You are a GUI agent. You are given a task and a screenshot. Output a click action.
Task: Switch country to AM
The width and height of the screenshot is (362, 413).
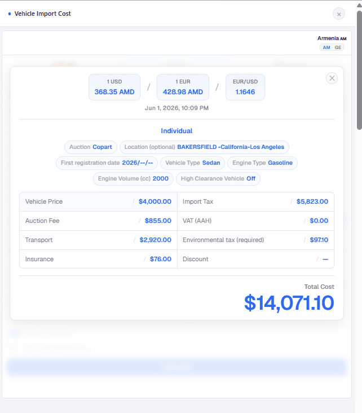point(326,47)
